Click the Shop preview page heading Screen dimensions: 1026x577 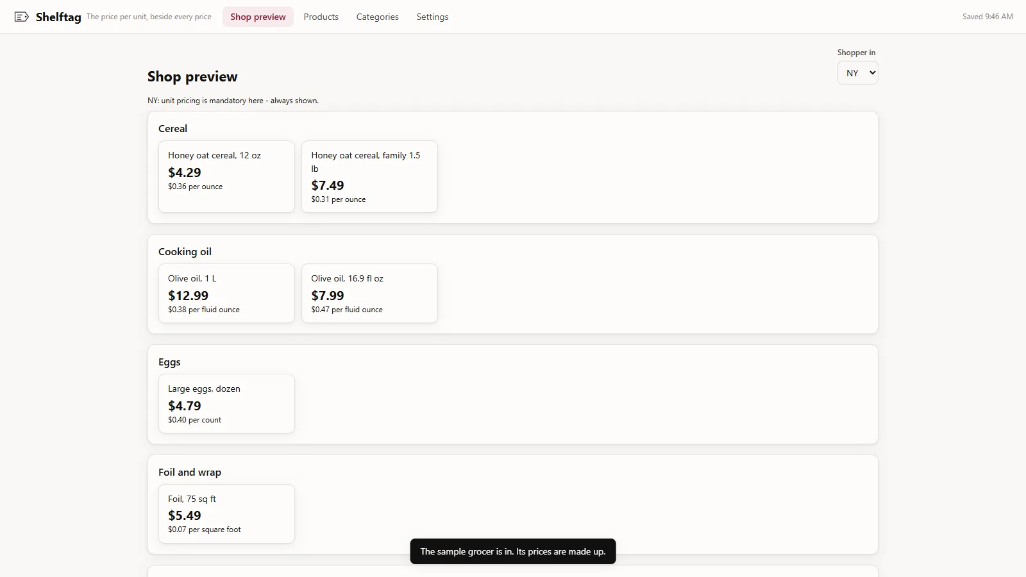[x=192, y=76]
